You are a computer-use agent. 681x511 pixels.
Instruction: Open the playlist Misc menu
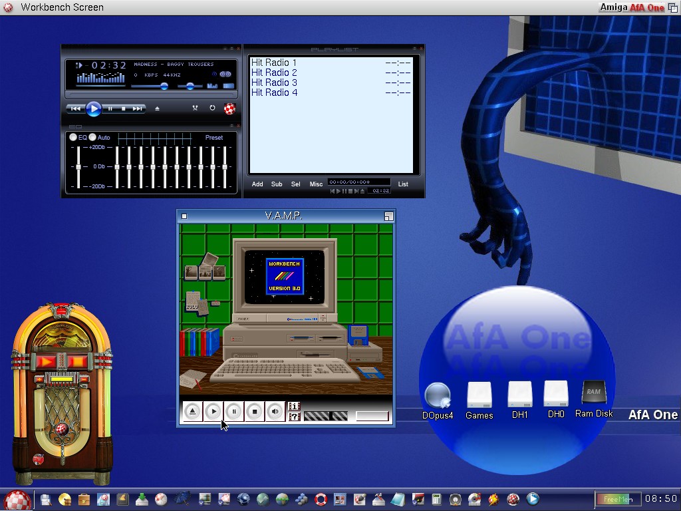coord(316,184)
